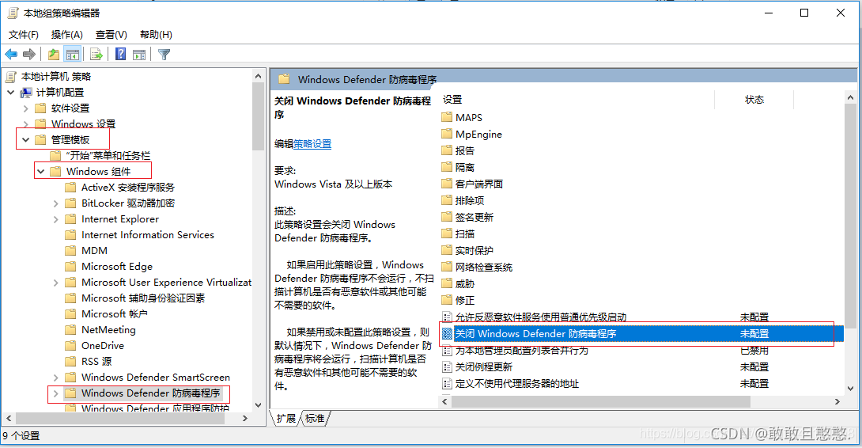Viewport: 862px width, 448px height.
Task: Click the Forward arrow toolbar icon
Action: [29, 54]
